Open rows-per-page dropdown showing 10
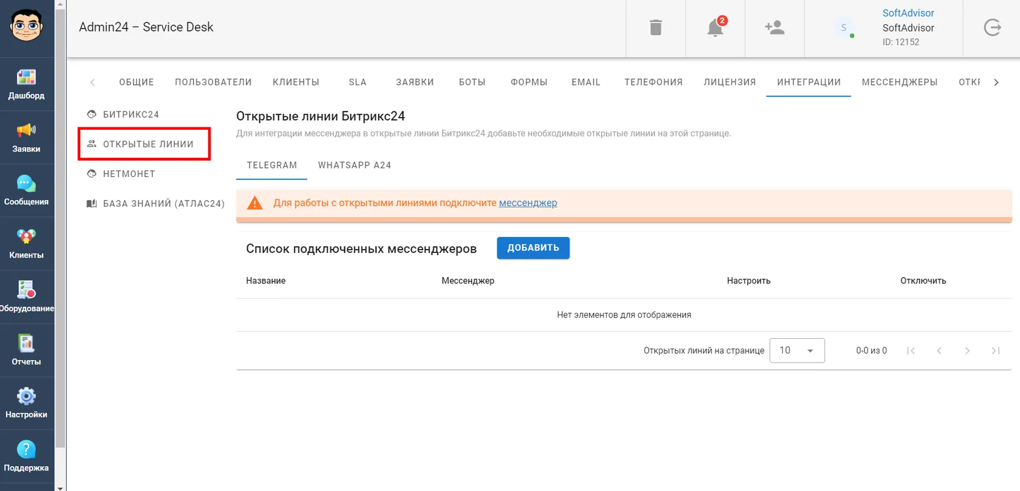The width and height of the screenshot is (1020, 491). coord(797,350)
